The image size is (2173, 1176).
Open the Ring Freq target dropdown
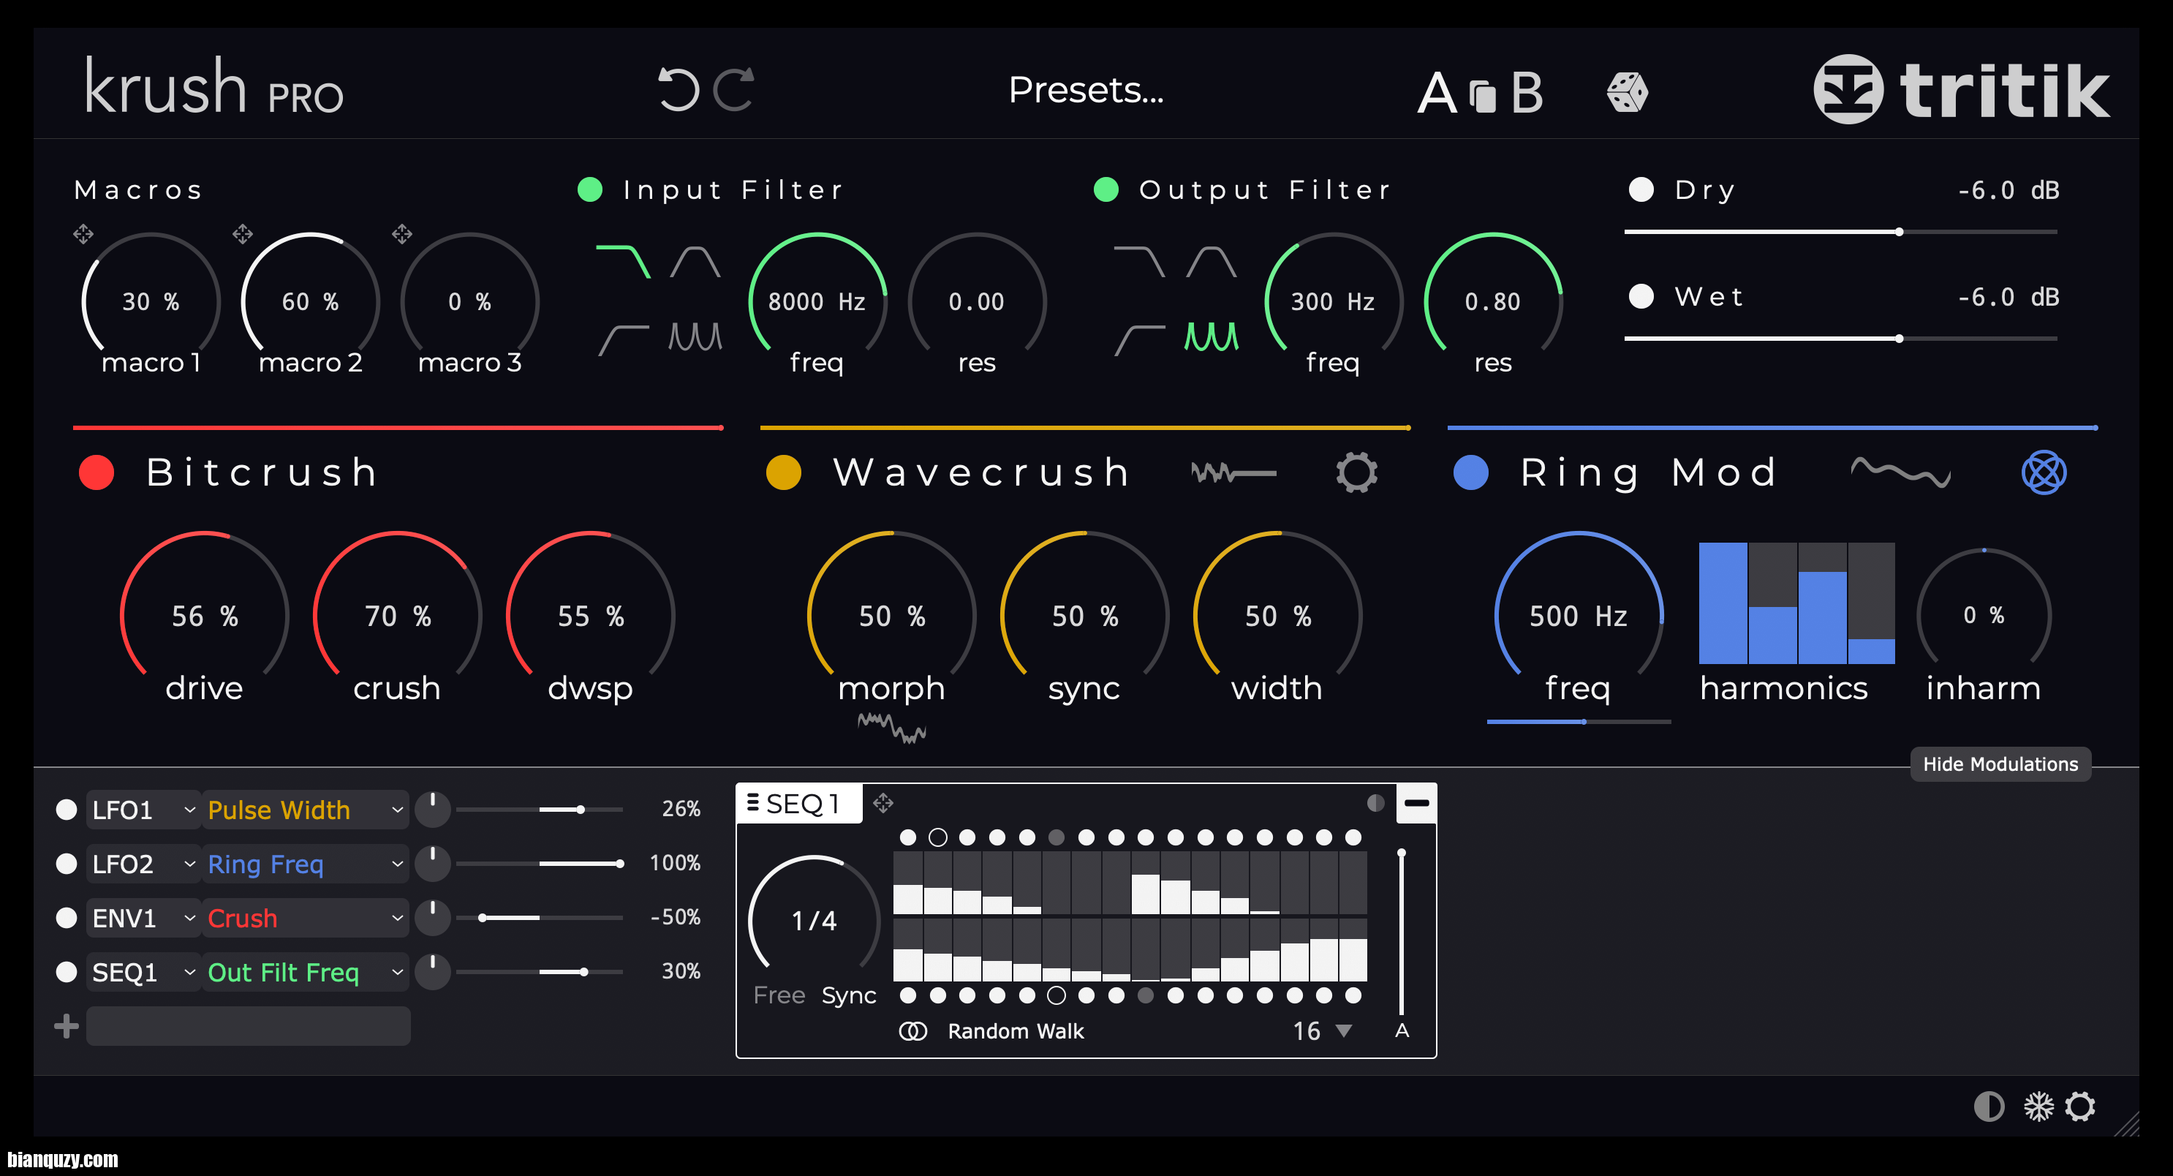[x=306, y=864]
